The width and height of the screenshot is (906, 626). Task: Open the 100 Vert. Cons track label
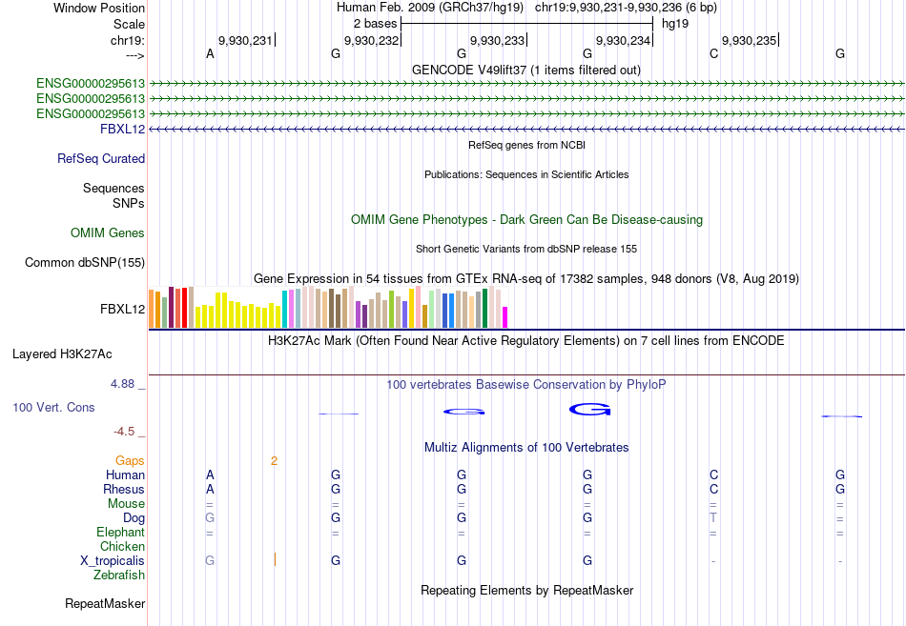click(53, 407)
